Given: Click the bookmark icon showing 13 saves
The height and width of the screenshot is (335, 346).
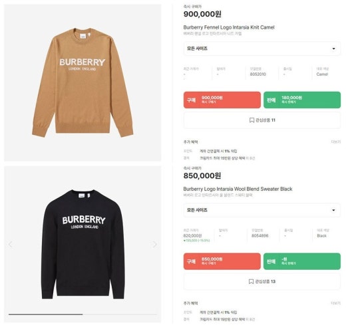Looking at the screenshot, I should tap(251, 281).
